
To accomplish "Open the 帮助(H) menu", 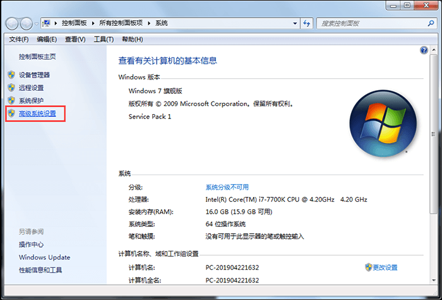I will [x=132, y=40].
